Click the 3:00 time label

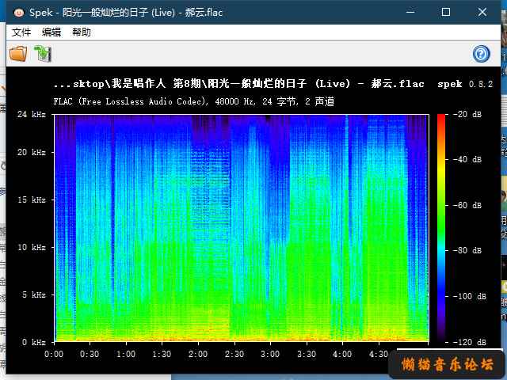tap(270, 354)
